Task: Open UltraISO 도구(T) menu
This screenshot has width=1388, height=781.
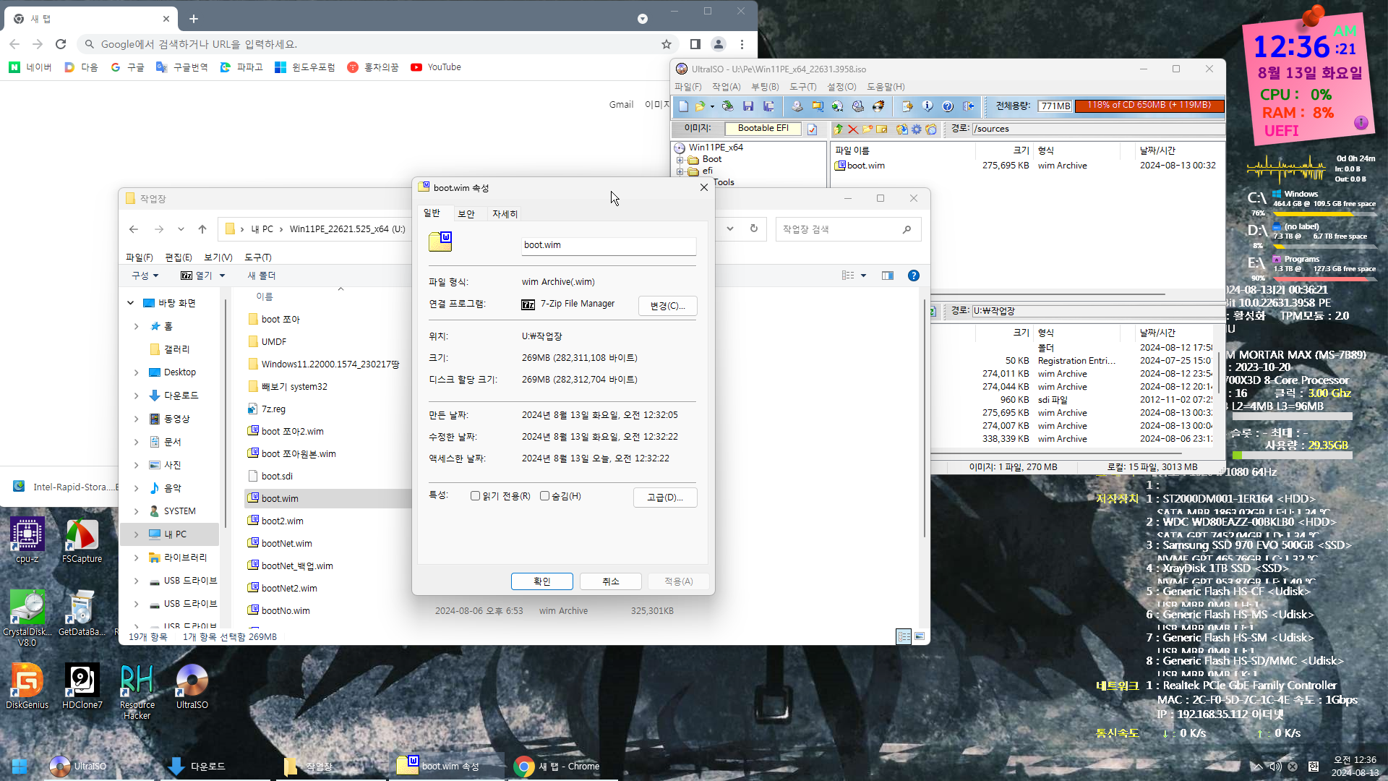Action: 802,87
